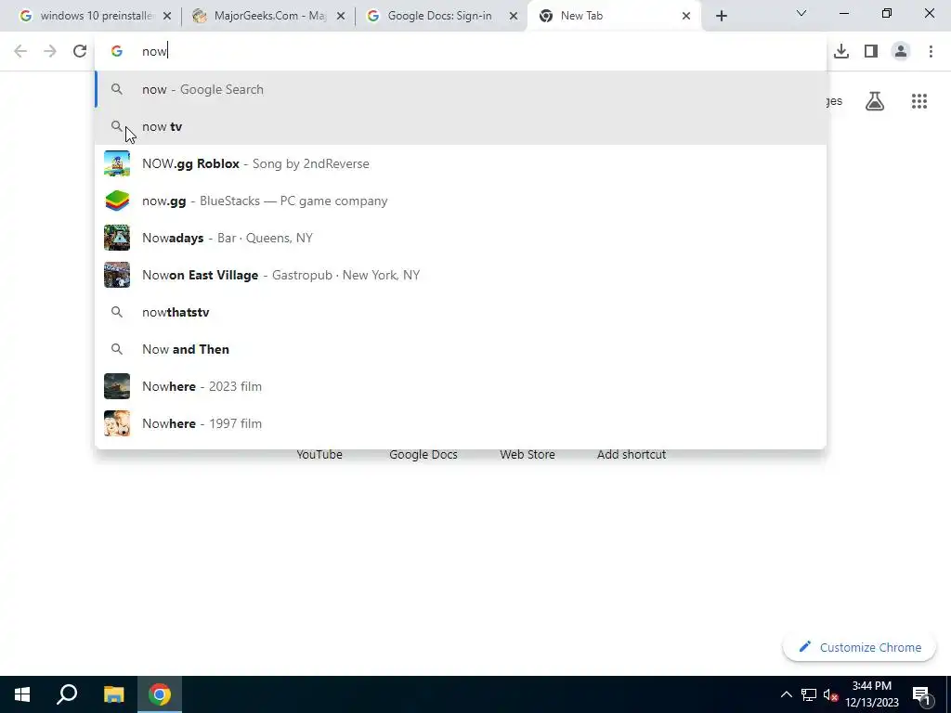
Task: Click the search icon beside nowthatstv
Action: click(116, 312)
